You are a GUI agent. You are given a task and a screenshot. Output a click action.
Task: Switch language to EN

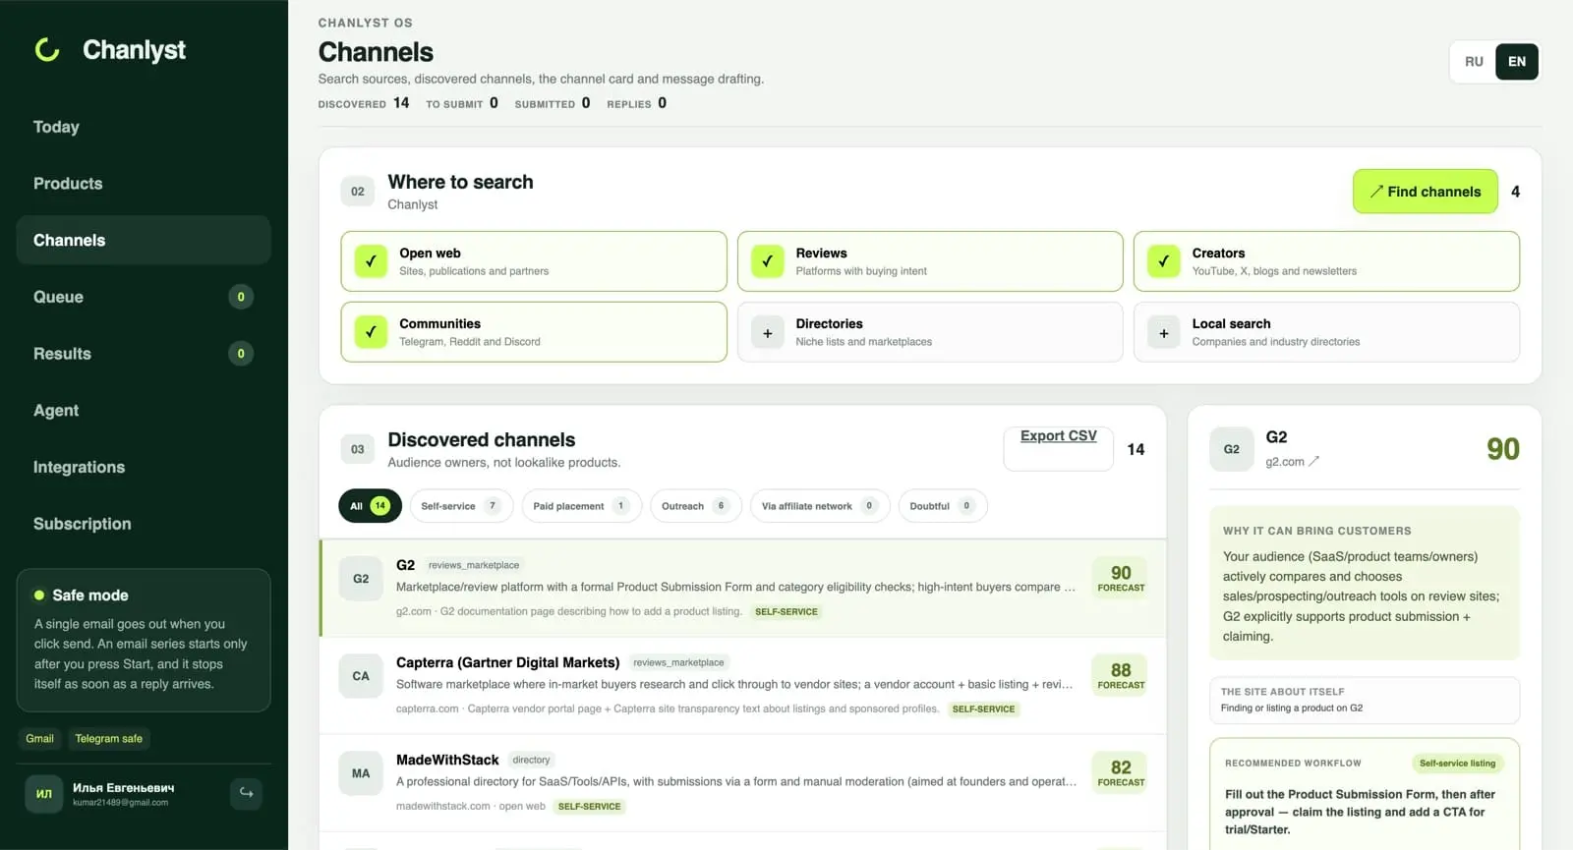click(x=1517, y=61)
